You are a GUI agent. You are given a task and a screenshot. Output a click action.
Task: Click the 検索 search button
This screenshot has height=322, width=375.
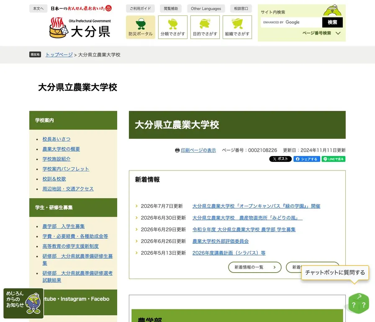tap(332, 22)
